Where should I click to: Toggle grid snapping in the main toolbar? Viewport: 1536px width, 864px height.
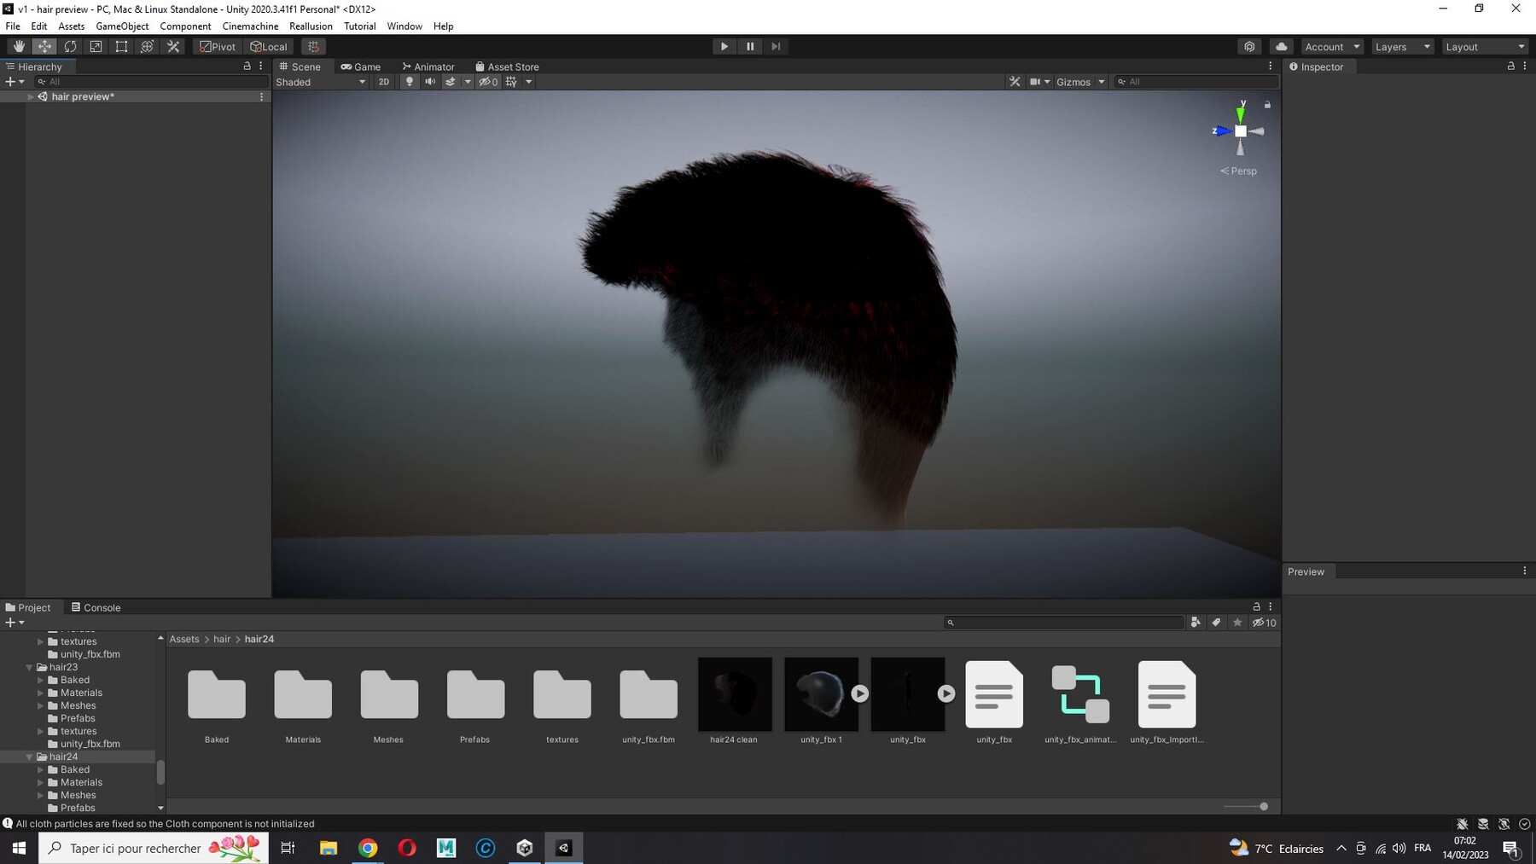coord(313,47)
